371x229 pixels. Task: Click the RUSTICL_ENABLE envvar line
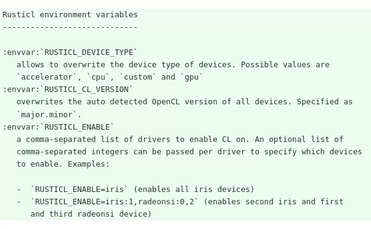coord(59,127)
